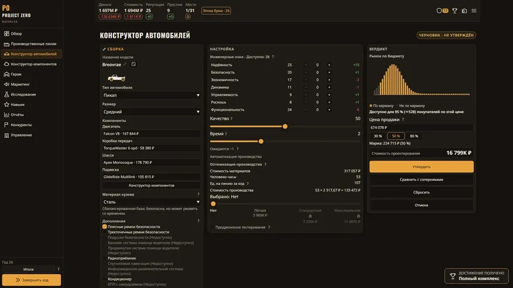Screen dimensions: 513x288
Task: Enable Предрелизное тестирование checkbox
Action: click(212, 227)
